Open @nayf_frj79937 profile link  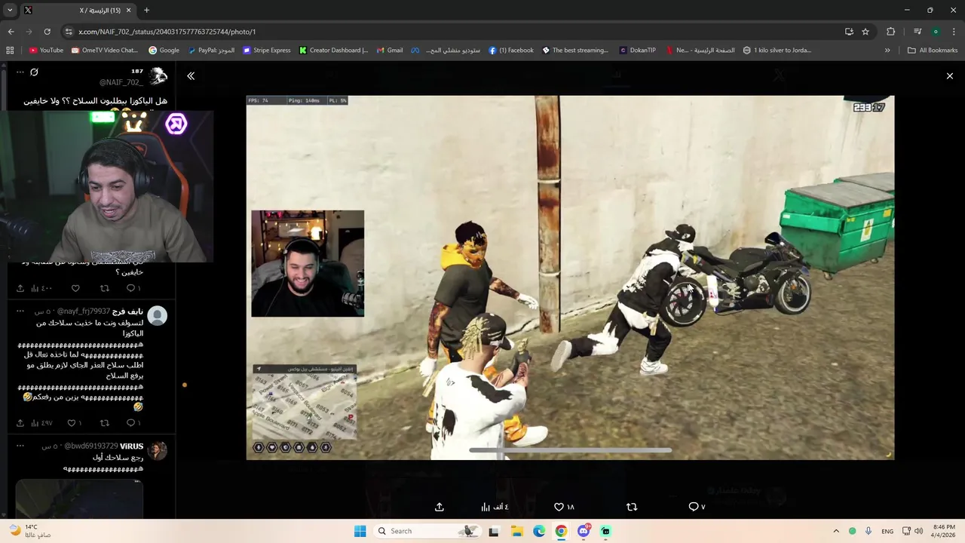click(84, 311)
